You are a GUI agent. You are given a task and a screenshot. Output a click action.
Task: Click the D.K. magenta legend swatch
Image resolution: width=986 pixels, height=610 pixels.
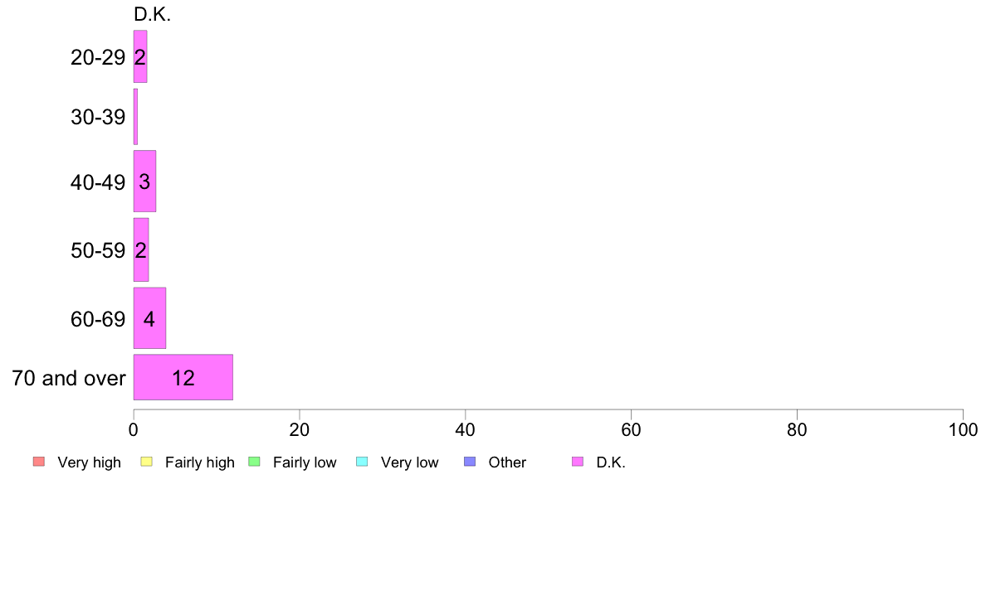578,462
